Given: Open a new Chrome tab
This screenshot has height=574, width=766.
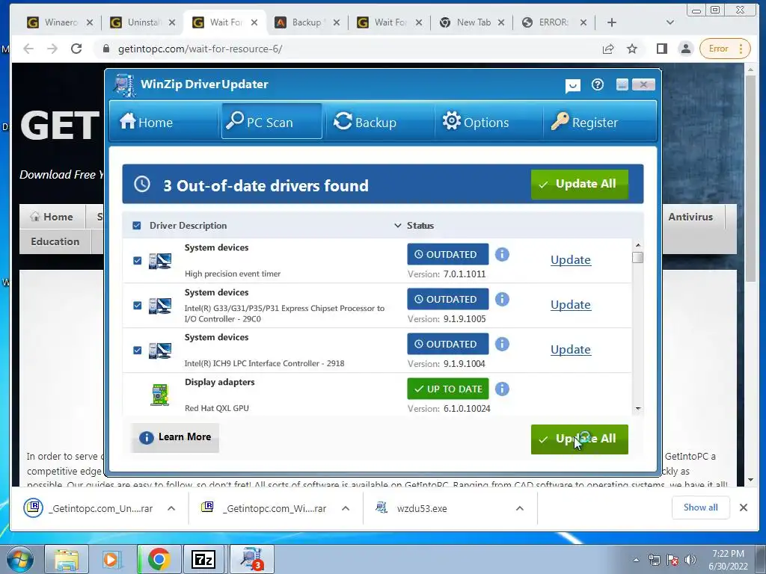Looking at the screenshot, I should coord(612,22).
